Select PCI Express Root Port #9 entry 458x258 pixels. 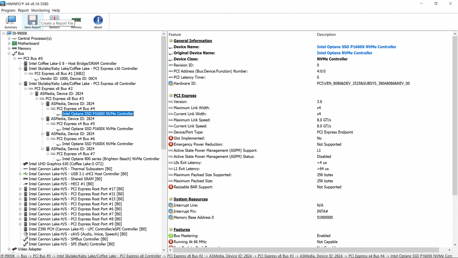[75, 224]
